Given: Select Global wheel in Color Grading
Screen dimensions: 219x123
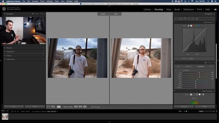Looking at the screenshot, I should point(203,95).
